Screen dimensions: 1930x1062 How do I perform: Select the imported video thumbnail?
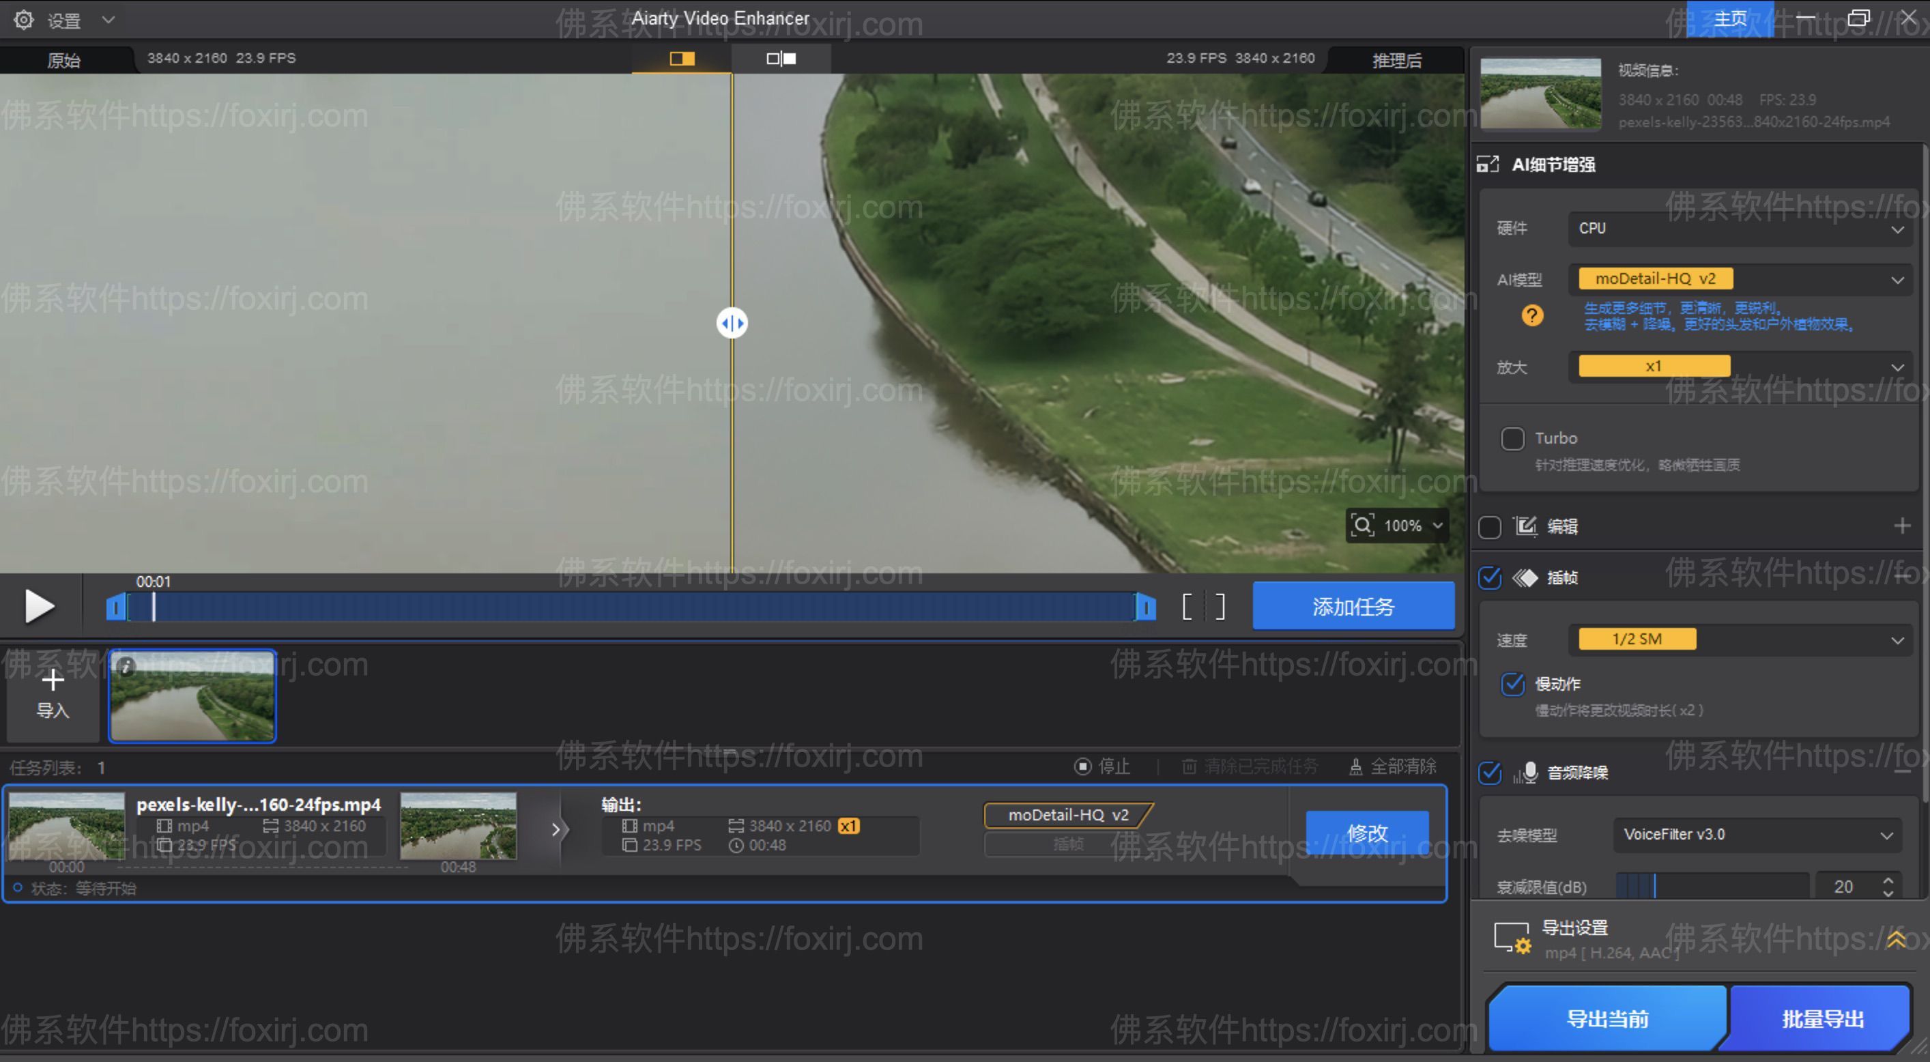pyautogui.click(x=192, y=695)
